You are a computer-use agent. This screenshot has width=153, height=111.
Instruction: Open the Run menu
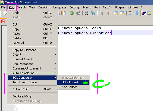pyautogui.click(x=97, y=7)
